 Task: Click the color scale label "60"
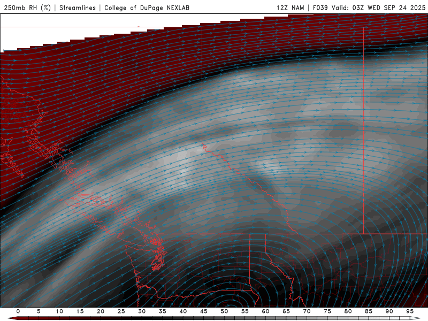tap(265, 311)
